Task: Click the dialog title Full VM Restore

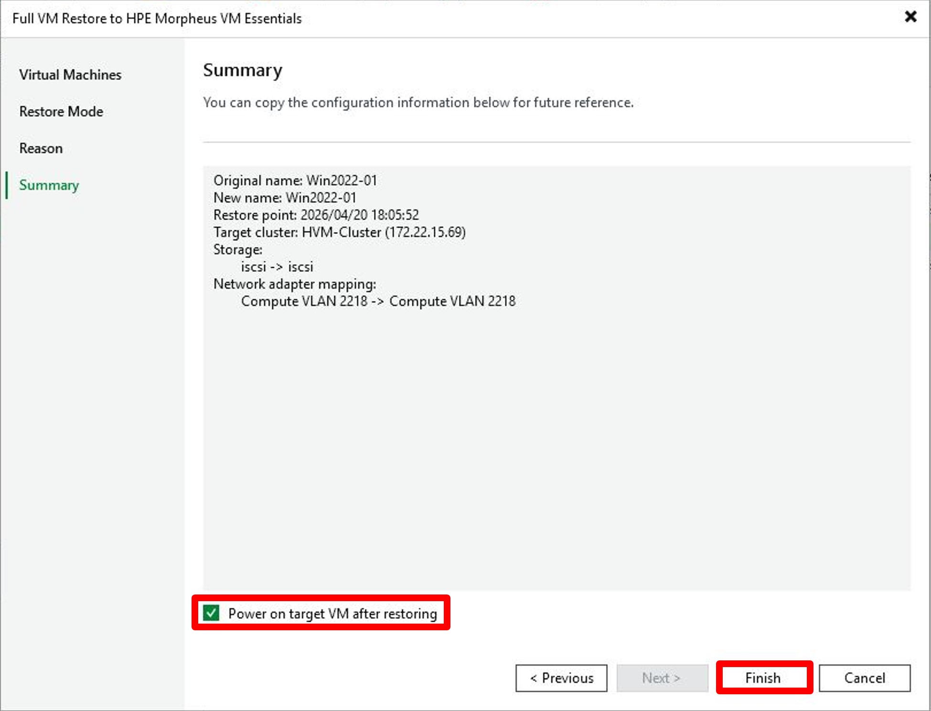Action: [x=157, y=19]
